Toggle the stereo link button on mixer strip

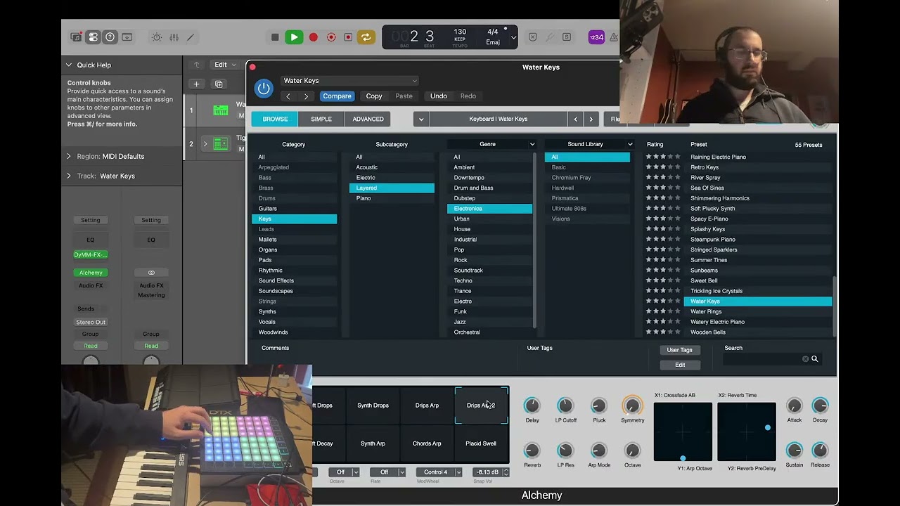point(151,273)
